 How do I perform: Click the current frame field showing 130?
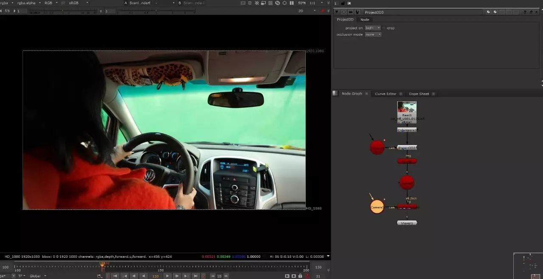155,276
